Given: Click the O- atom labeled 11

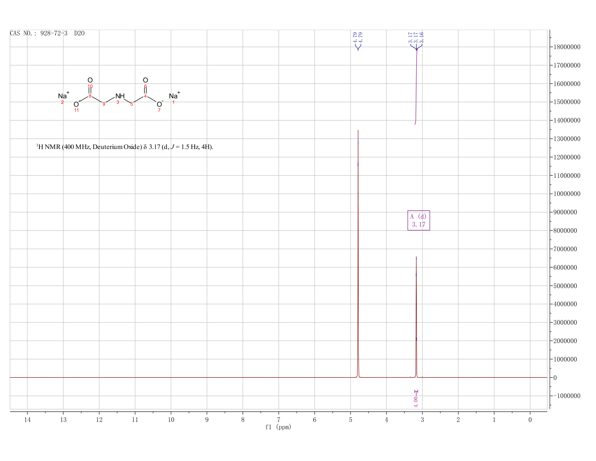Looking at the screenshot, I should coord(76,104).
